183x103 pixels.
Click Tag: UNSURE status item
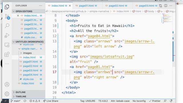tap(88, 101)
